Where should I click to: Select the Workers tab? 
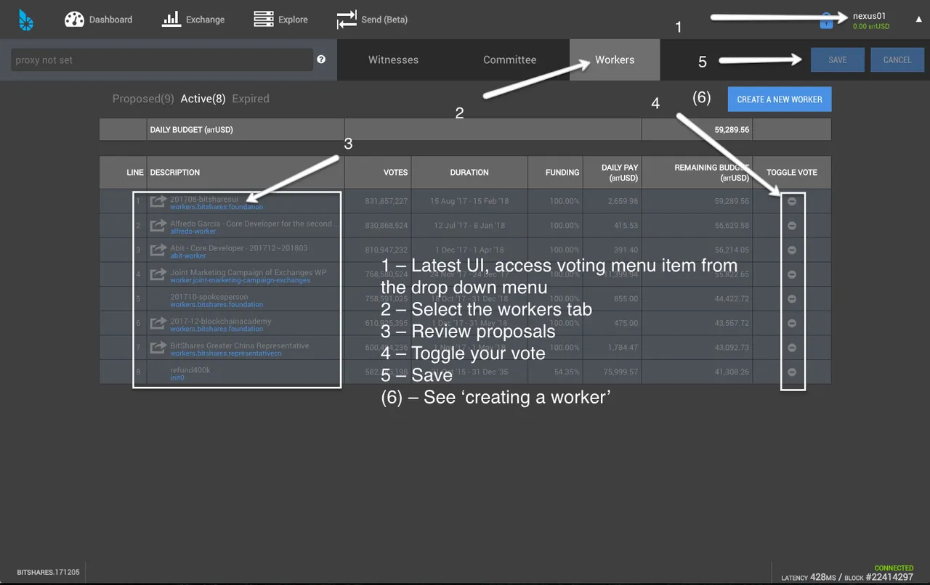(615, 60)
